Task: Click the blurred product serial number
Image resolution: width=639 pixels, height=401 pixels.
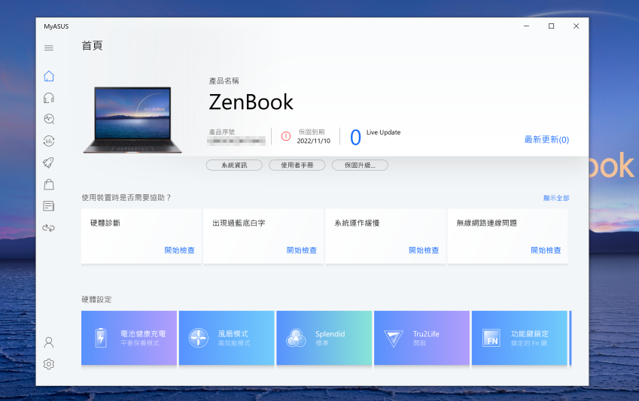Action: click(x=236, y=141)
